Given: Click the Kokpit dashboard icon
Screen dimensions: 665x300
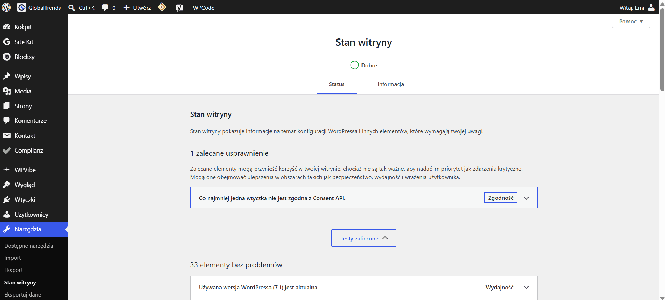Looking at the screenshot, I should click(x=7, y=27).
